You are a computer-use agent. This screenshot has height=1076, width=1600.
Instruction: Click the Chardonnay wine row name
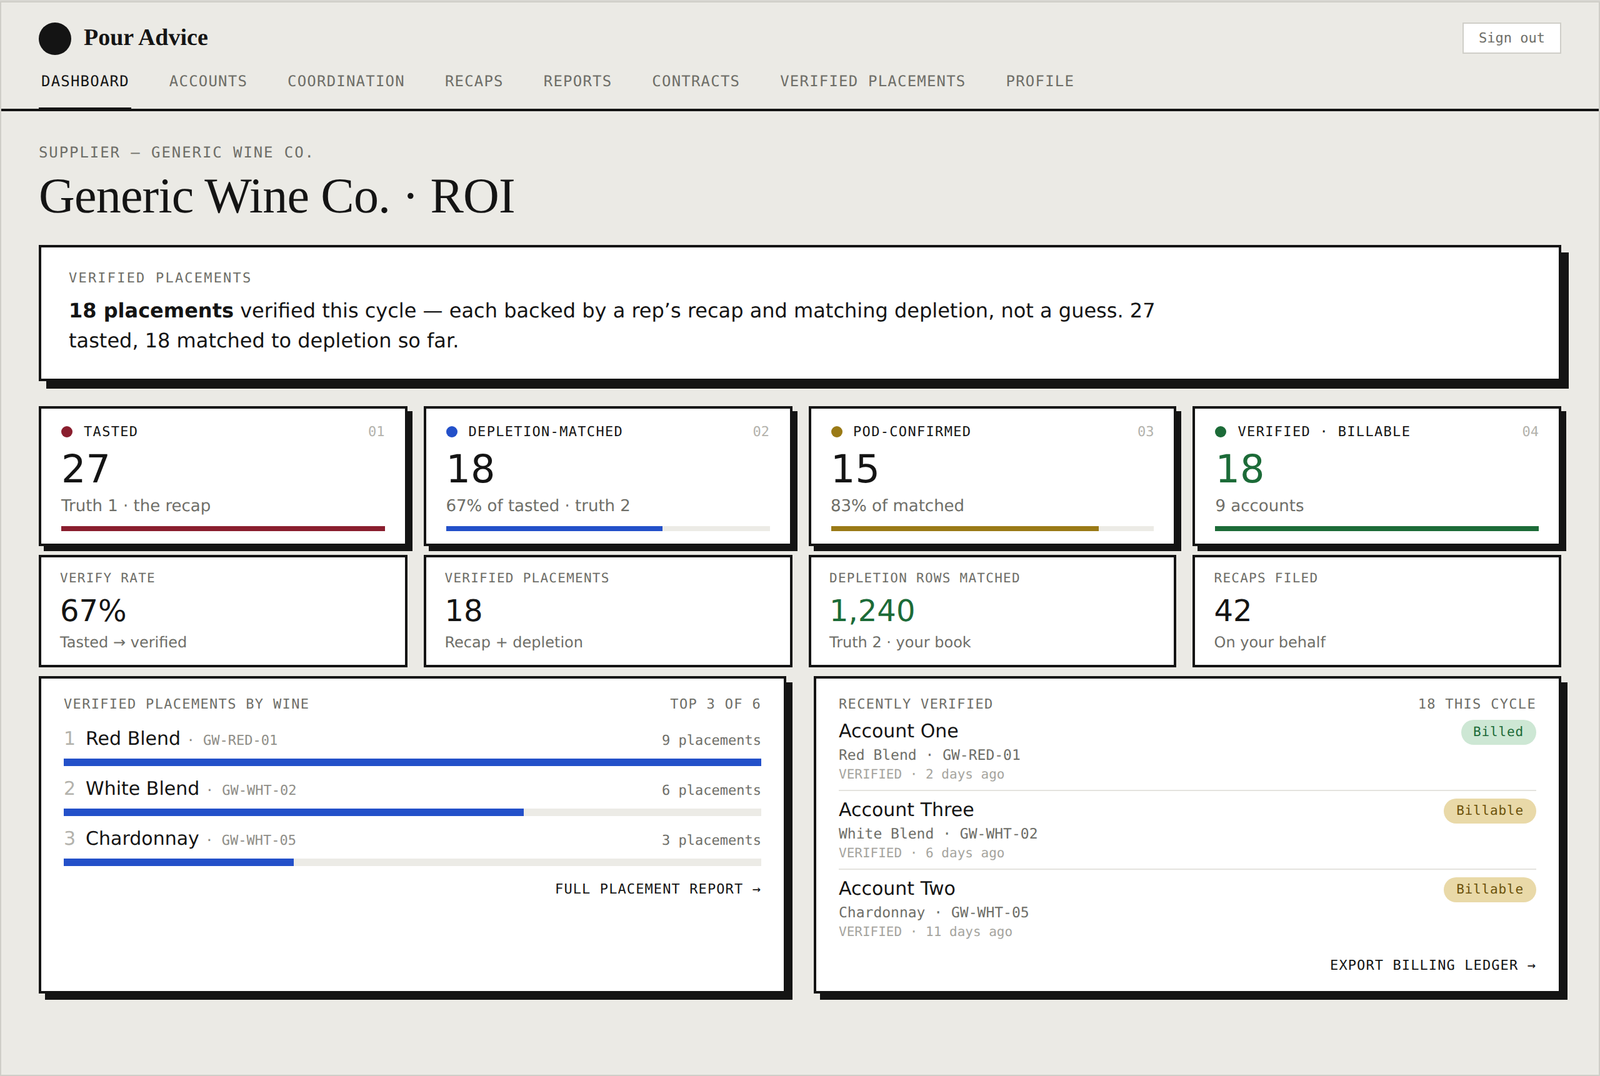(142, 839)
